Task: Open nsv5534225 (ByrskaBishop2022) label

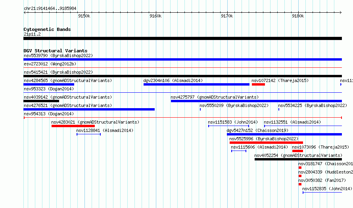Action: (313, 105)
